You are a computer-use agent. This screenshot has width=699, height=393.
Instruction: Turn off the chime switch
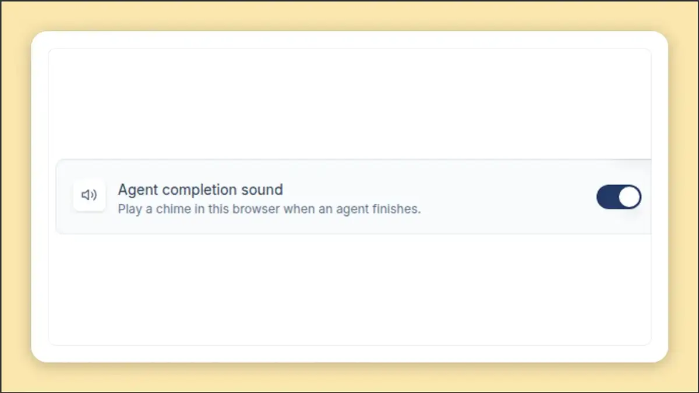tap(619, 197)
